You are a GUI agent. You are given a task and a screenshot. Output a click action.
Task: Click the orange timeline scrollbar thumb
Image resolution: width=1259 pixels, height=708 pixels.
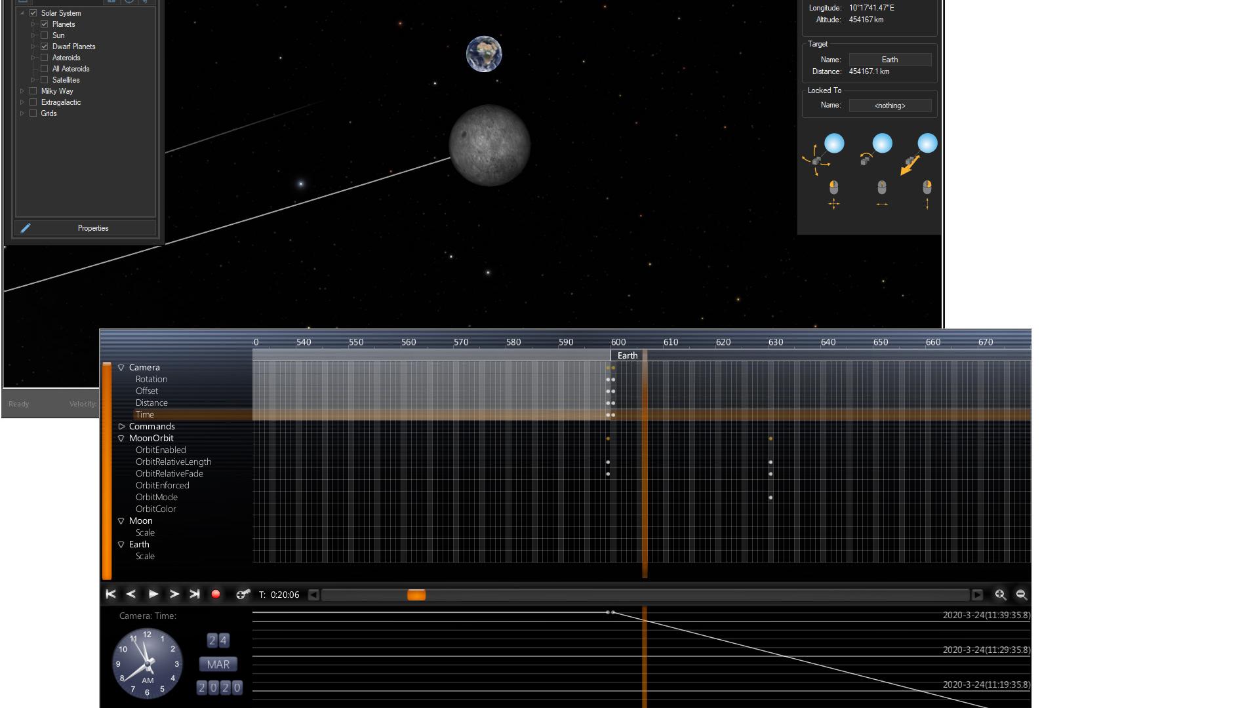pos(416,595)
